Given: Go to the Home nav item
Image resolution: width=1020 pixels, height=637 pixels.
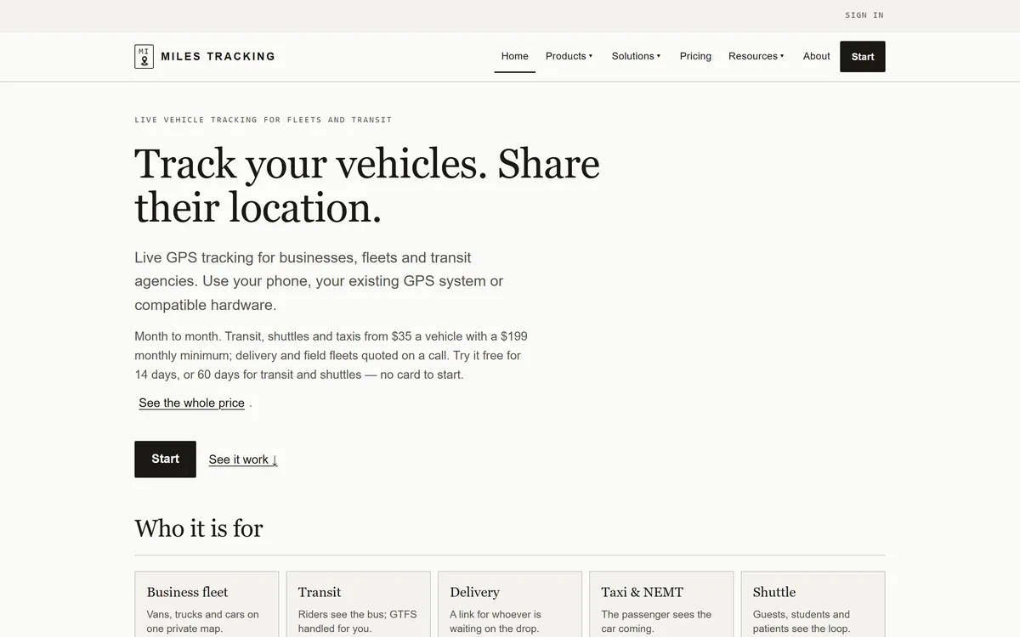Looking at the screenshot, I should coord(514,56).
